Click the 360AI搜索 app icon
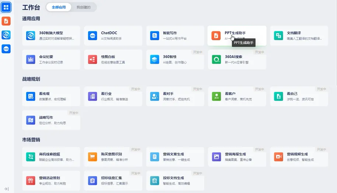The image size is (337, 193). (x=216, y=59)
